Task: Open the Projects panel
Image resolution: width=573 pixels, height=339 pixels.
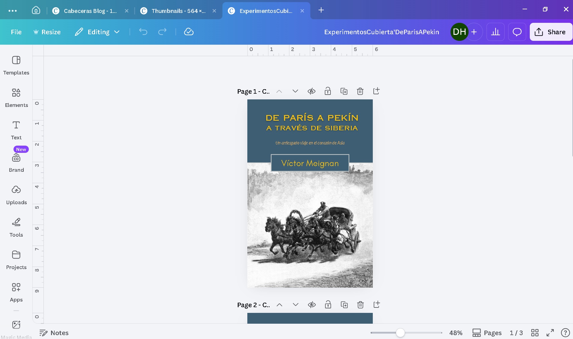Action: (x=16, y=260)
